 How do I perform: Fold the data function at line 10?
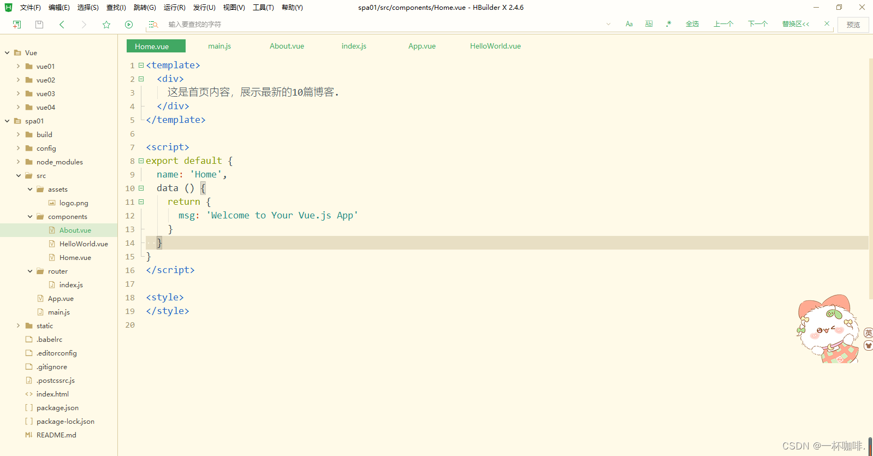pos(141,188)
